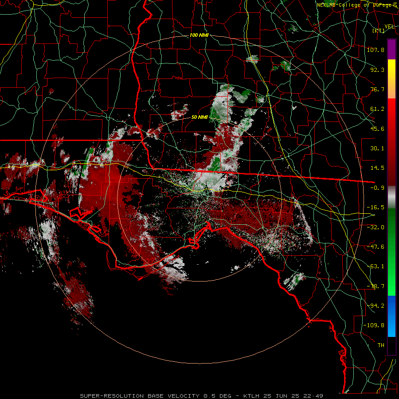Select the -47.6 legend value
Viewport: 399px width, 399px height.
[x=376, y=247]
